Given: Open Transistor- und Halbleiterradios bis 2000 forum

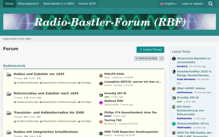Looking at the screenshot, I should click(49, 113).
